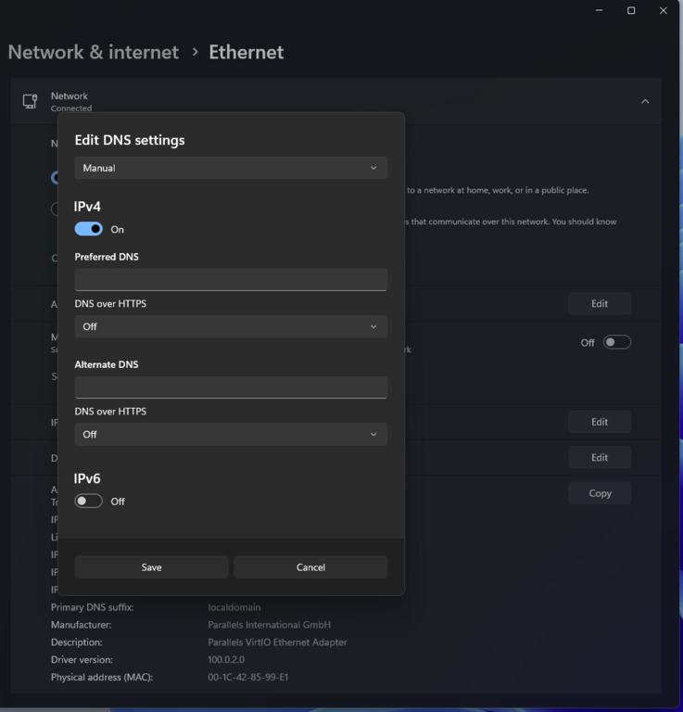This screenshot has height=712, width=683.
Task: Open Preferred DNS over HTTPS dropdown
Action: [231, 327]
